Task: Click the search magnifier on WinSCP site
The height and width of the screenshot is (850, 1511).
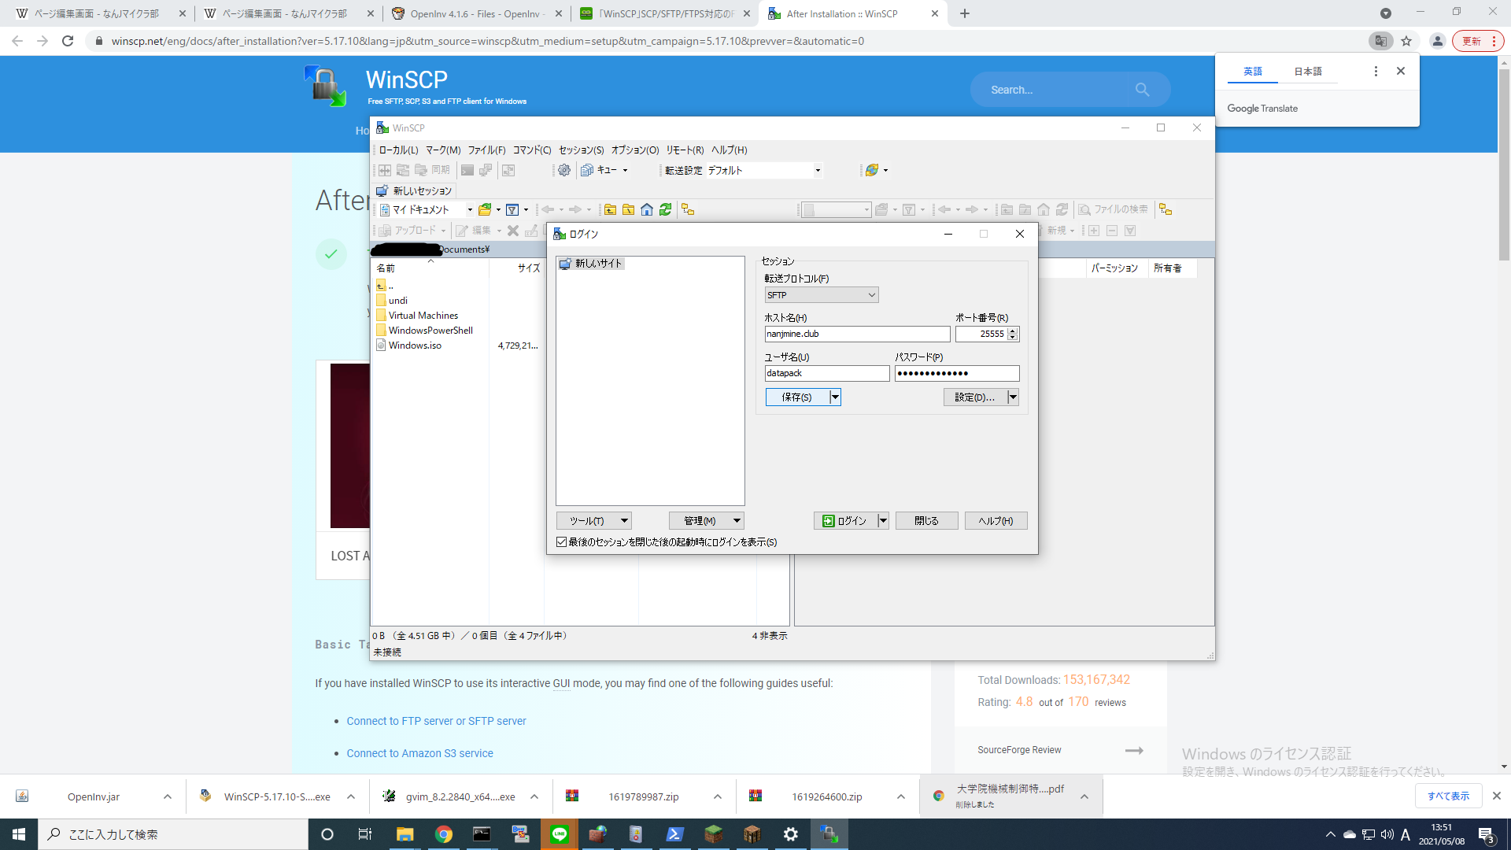Action: [1142, 90]
